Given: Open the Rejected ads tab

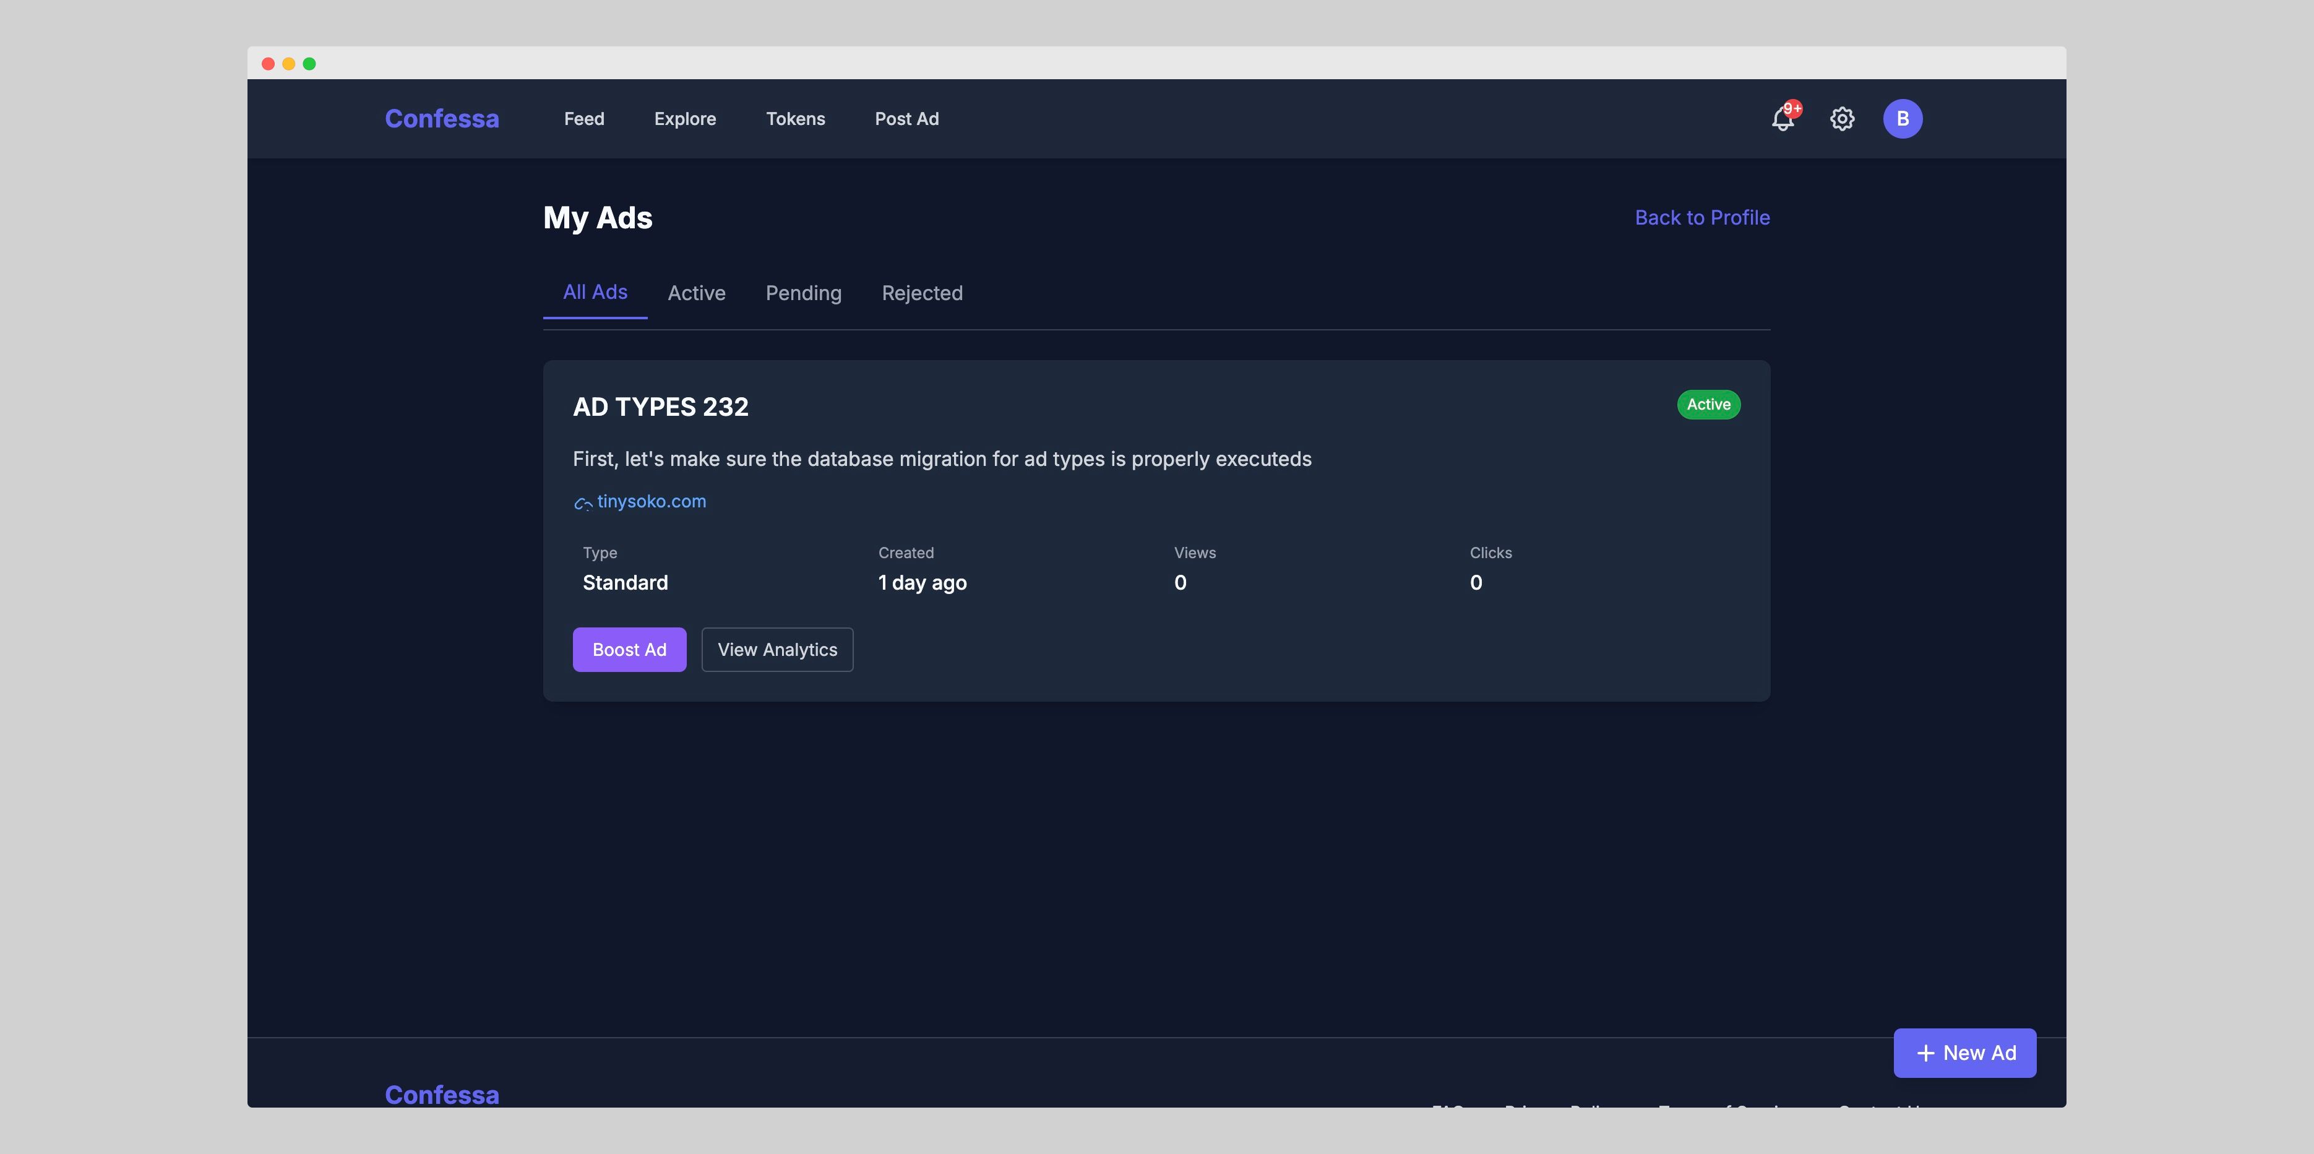Looking at the screenshot, I should click(922, 293).
